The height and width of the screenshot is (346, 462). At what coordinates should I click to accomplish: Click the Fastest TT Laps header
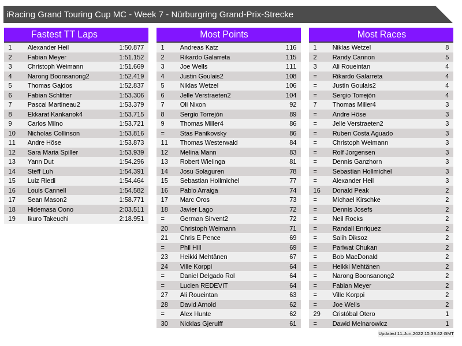(64, 35)
